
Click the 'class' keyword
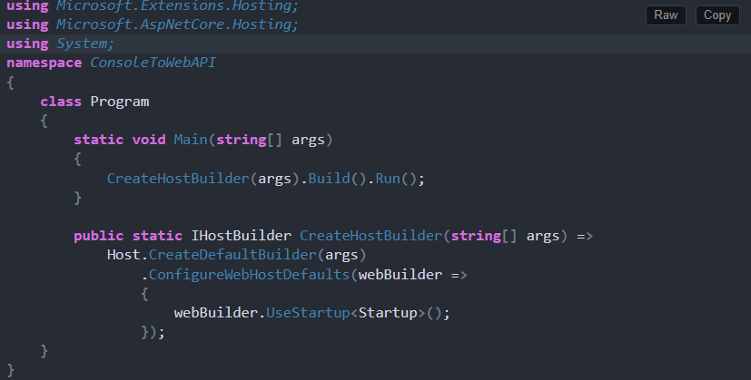pos(61,102)
